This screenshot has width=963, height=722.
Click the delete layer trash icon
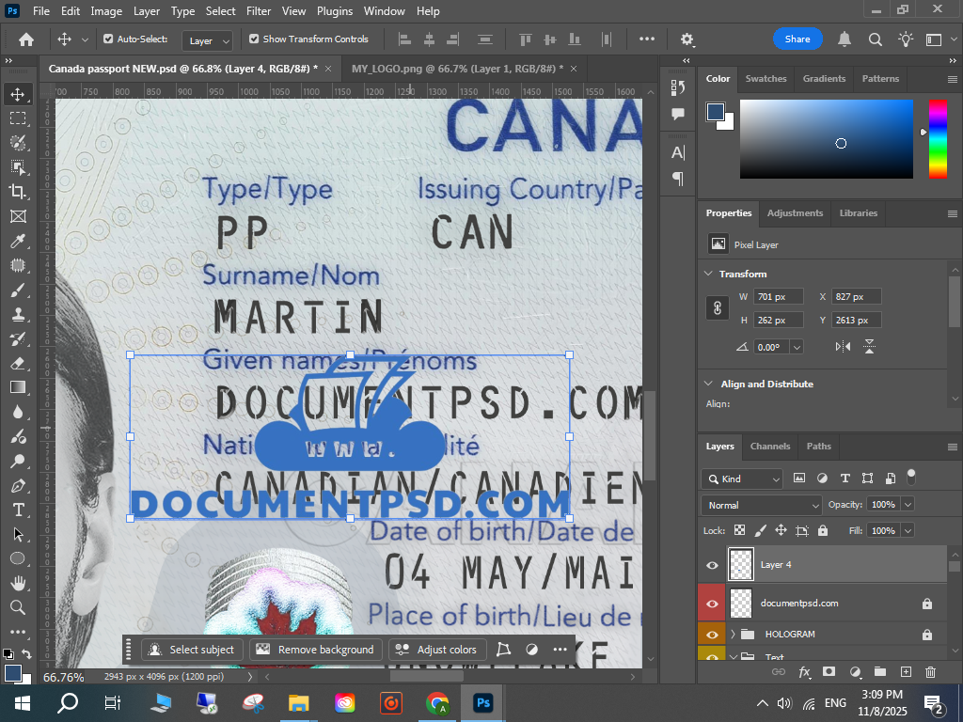click(930, 672)
